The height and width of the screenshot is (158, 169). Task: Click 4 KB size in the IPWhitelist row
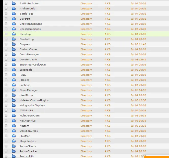click(x=107, y=110)
